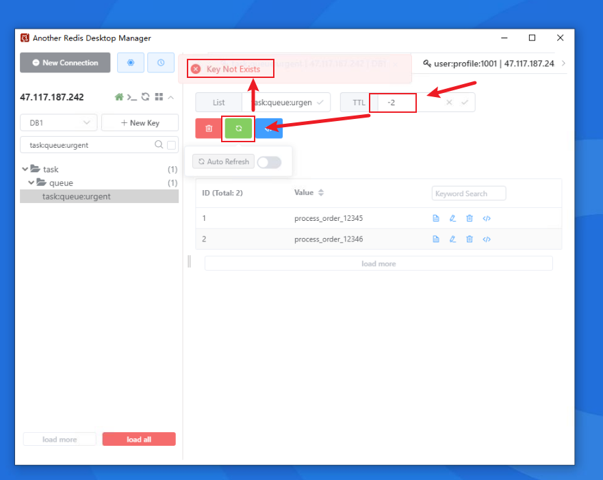Click the sidebar load more button
This screenshot has height=480, width=603.
[x=60, y=439]
